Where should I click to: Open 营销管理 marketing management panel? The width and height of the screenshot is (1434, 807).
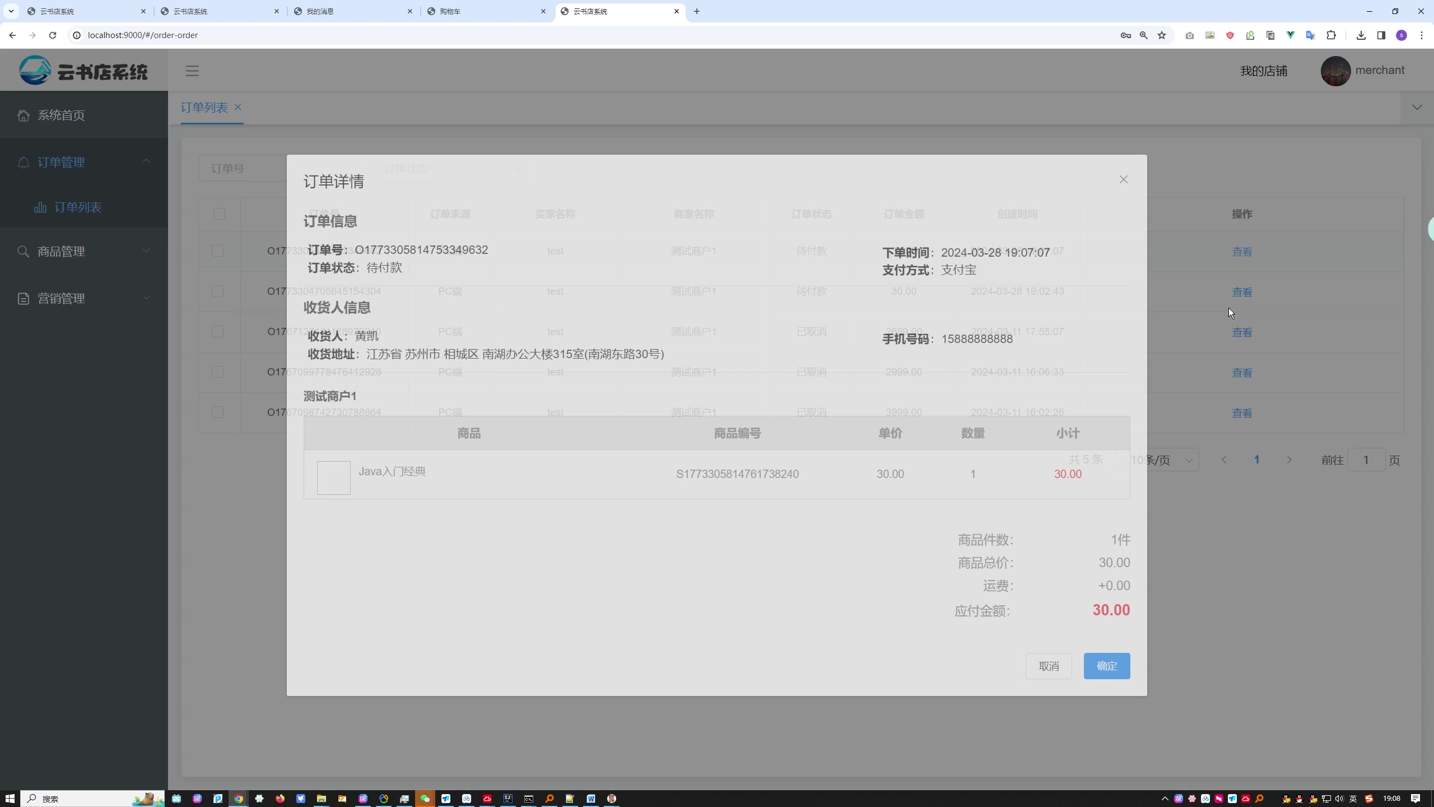[x=83, y=299]
